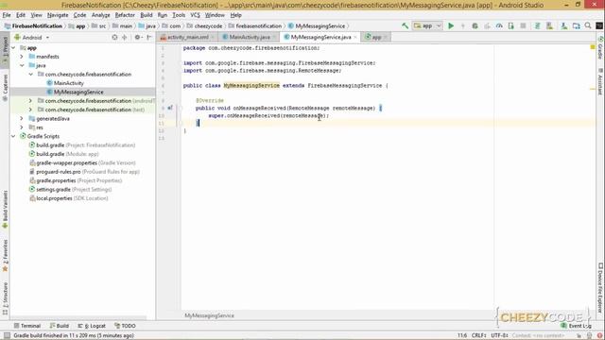Open AVD Manager icon
Screen dimensions: 605x340
(x=549, y=25)
